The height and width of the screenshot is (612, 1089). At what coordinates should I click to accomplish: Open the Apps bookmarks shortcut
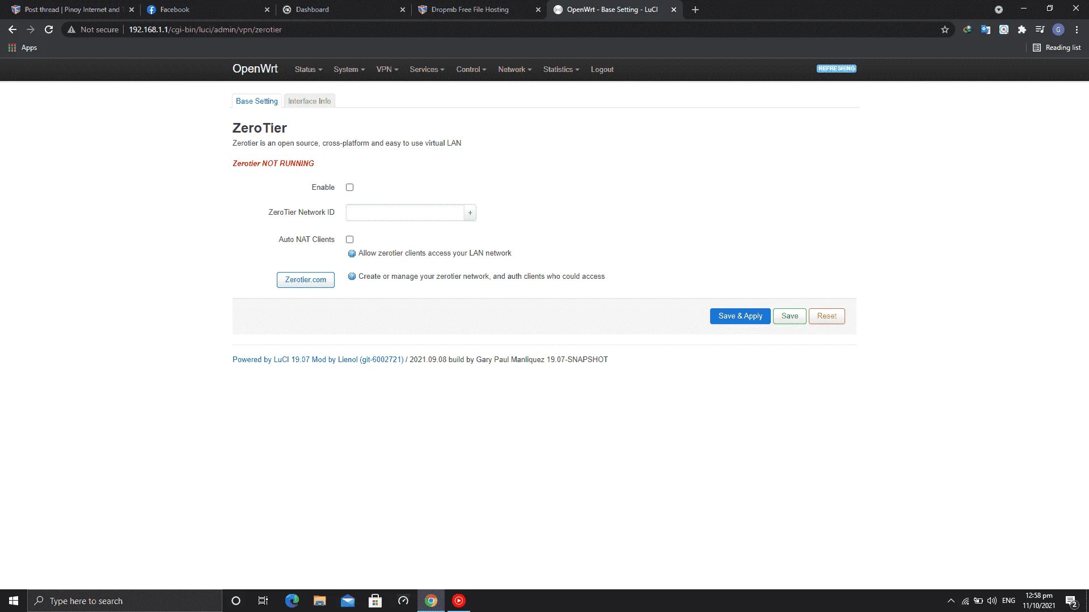[23, 48]
